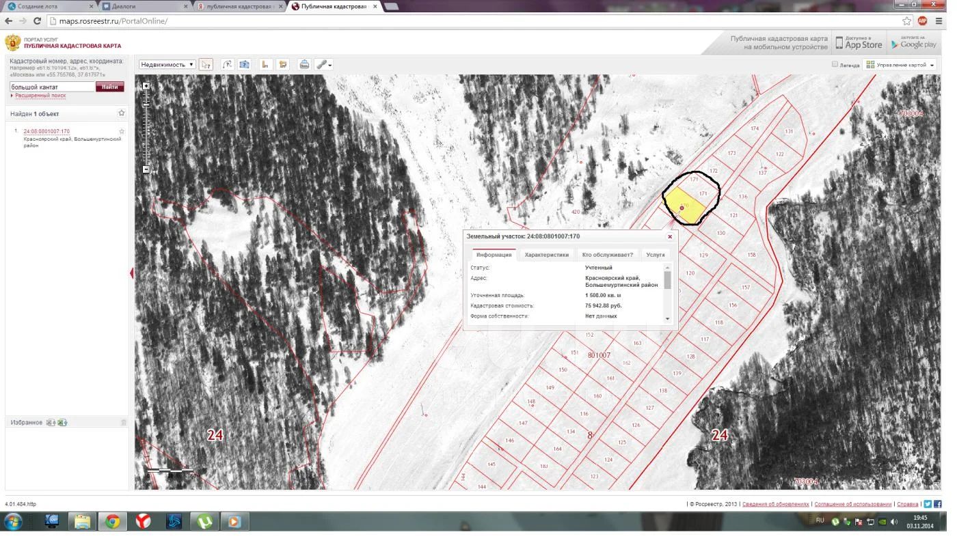Image resolution: width=957 pixels, height=543 pixels.
Task: Open result link 24:08:0801007:170
Action: [x=46, y=131]
